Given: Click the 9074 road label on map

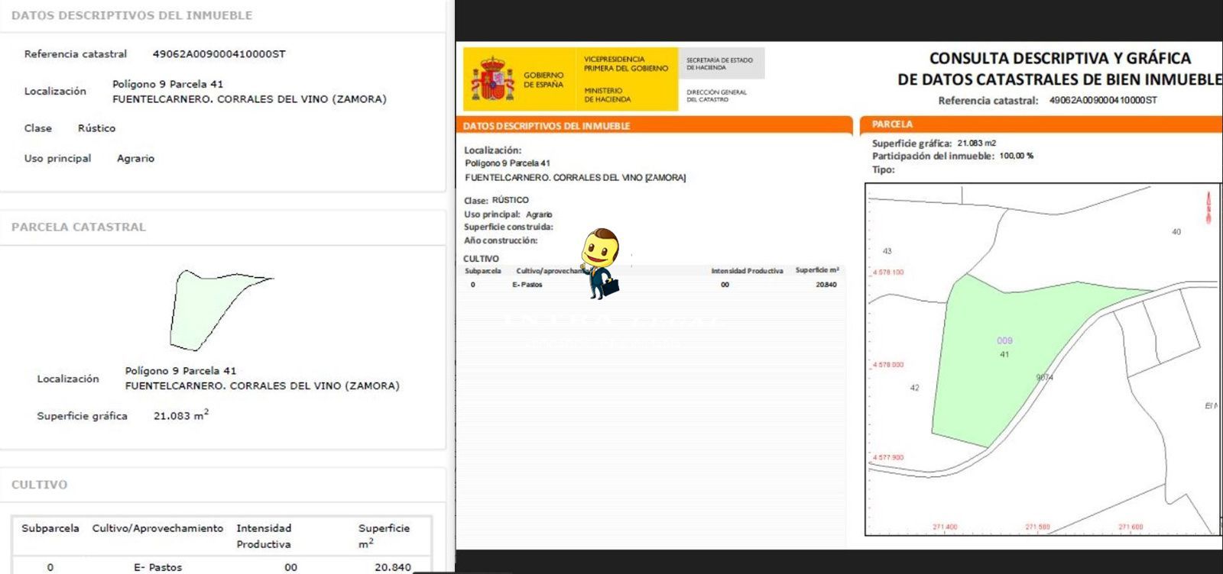Looking at the screenshot, I should tap(1044, 378).
